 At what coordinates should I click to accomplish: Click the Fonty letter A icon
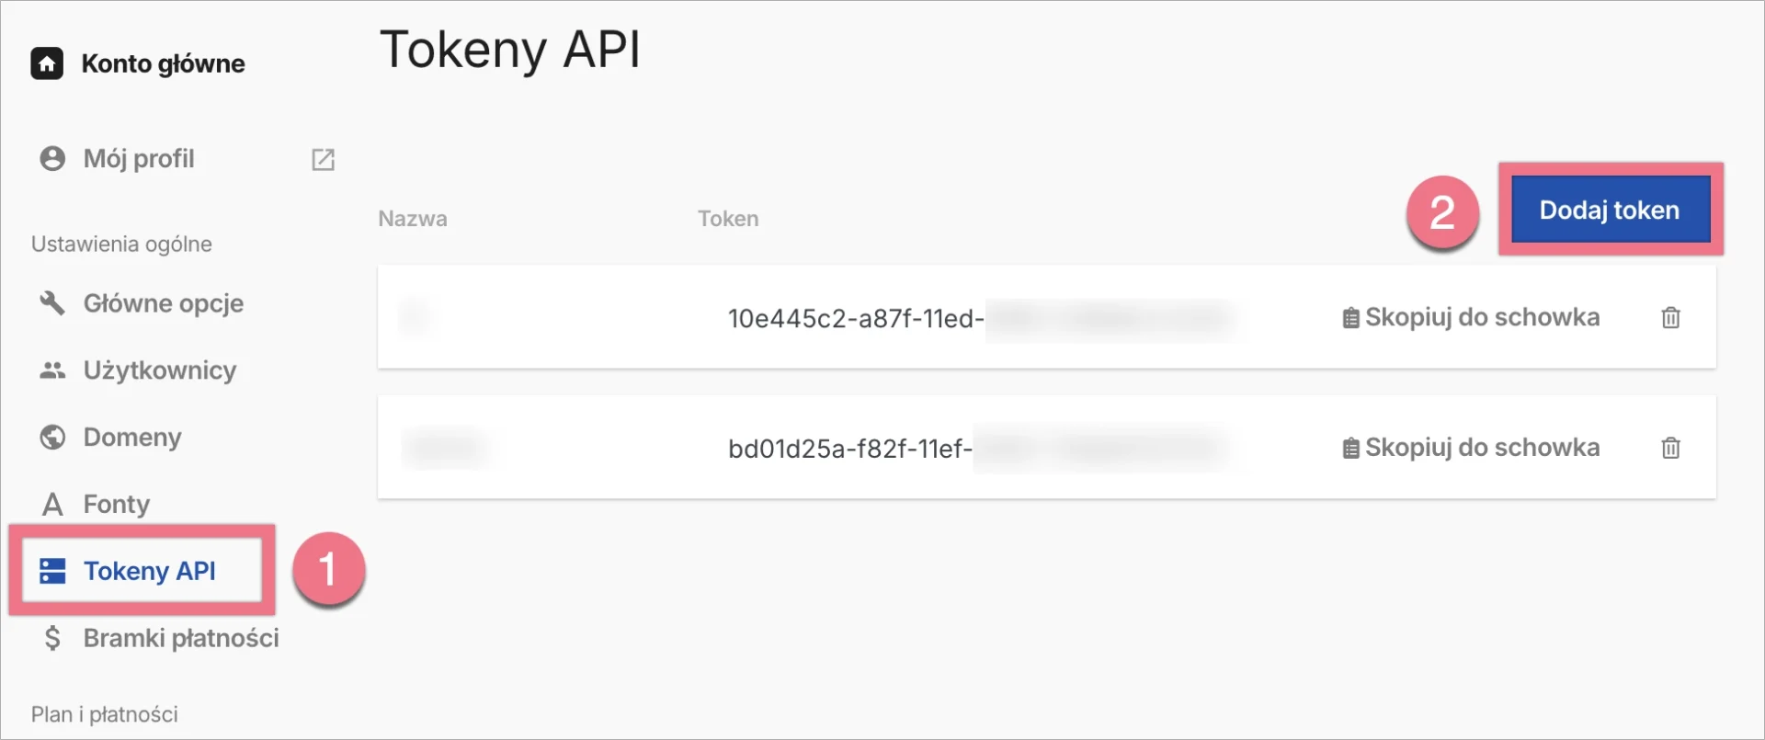coord(52,505)
